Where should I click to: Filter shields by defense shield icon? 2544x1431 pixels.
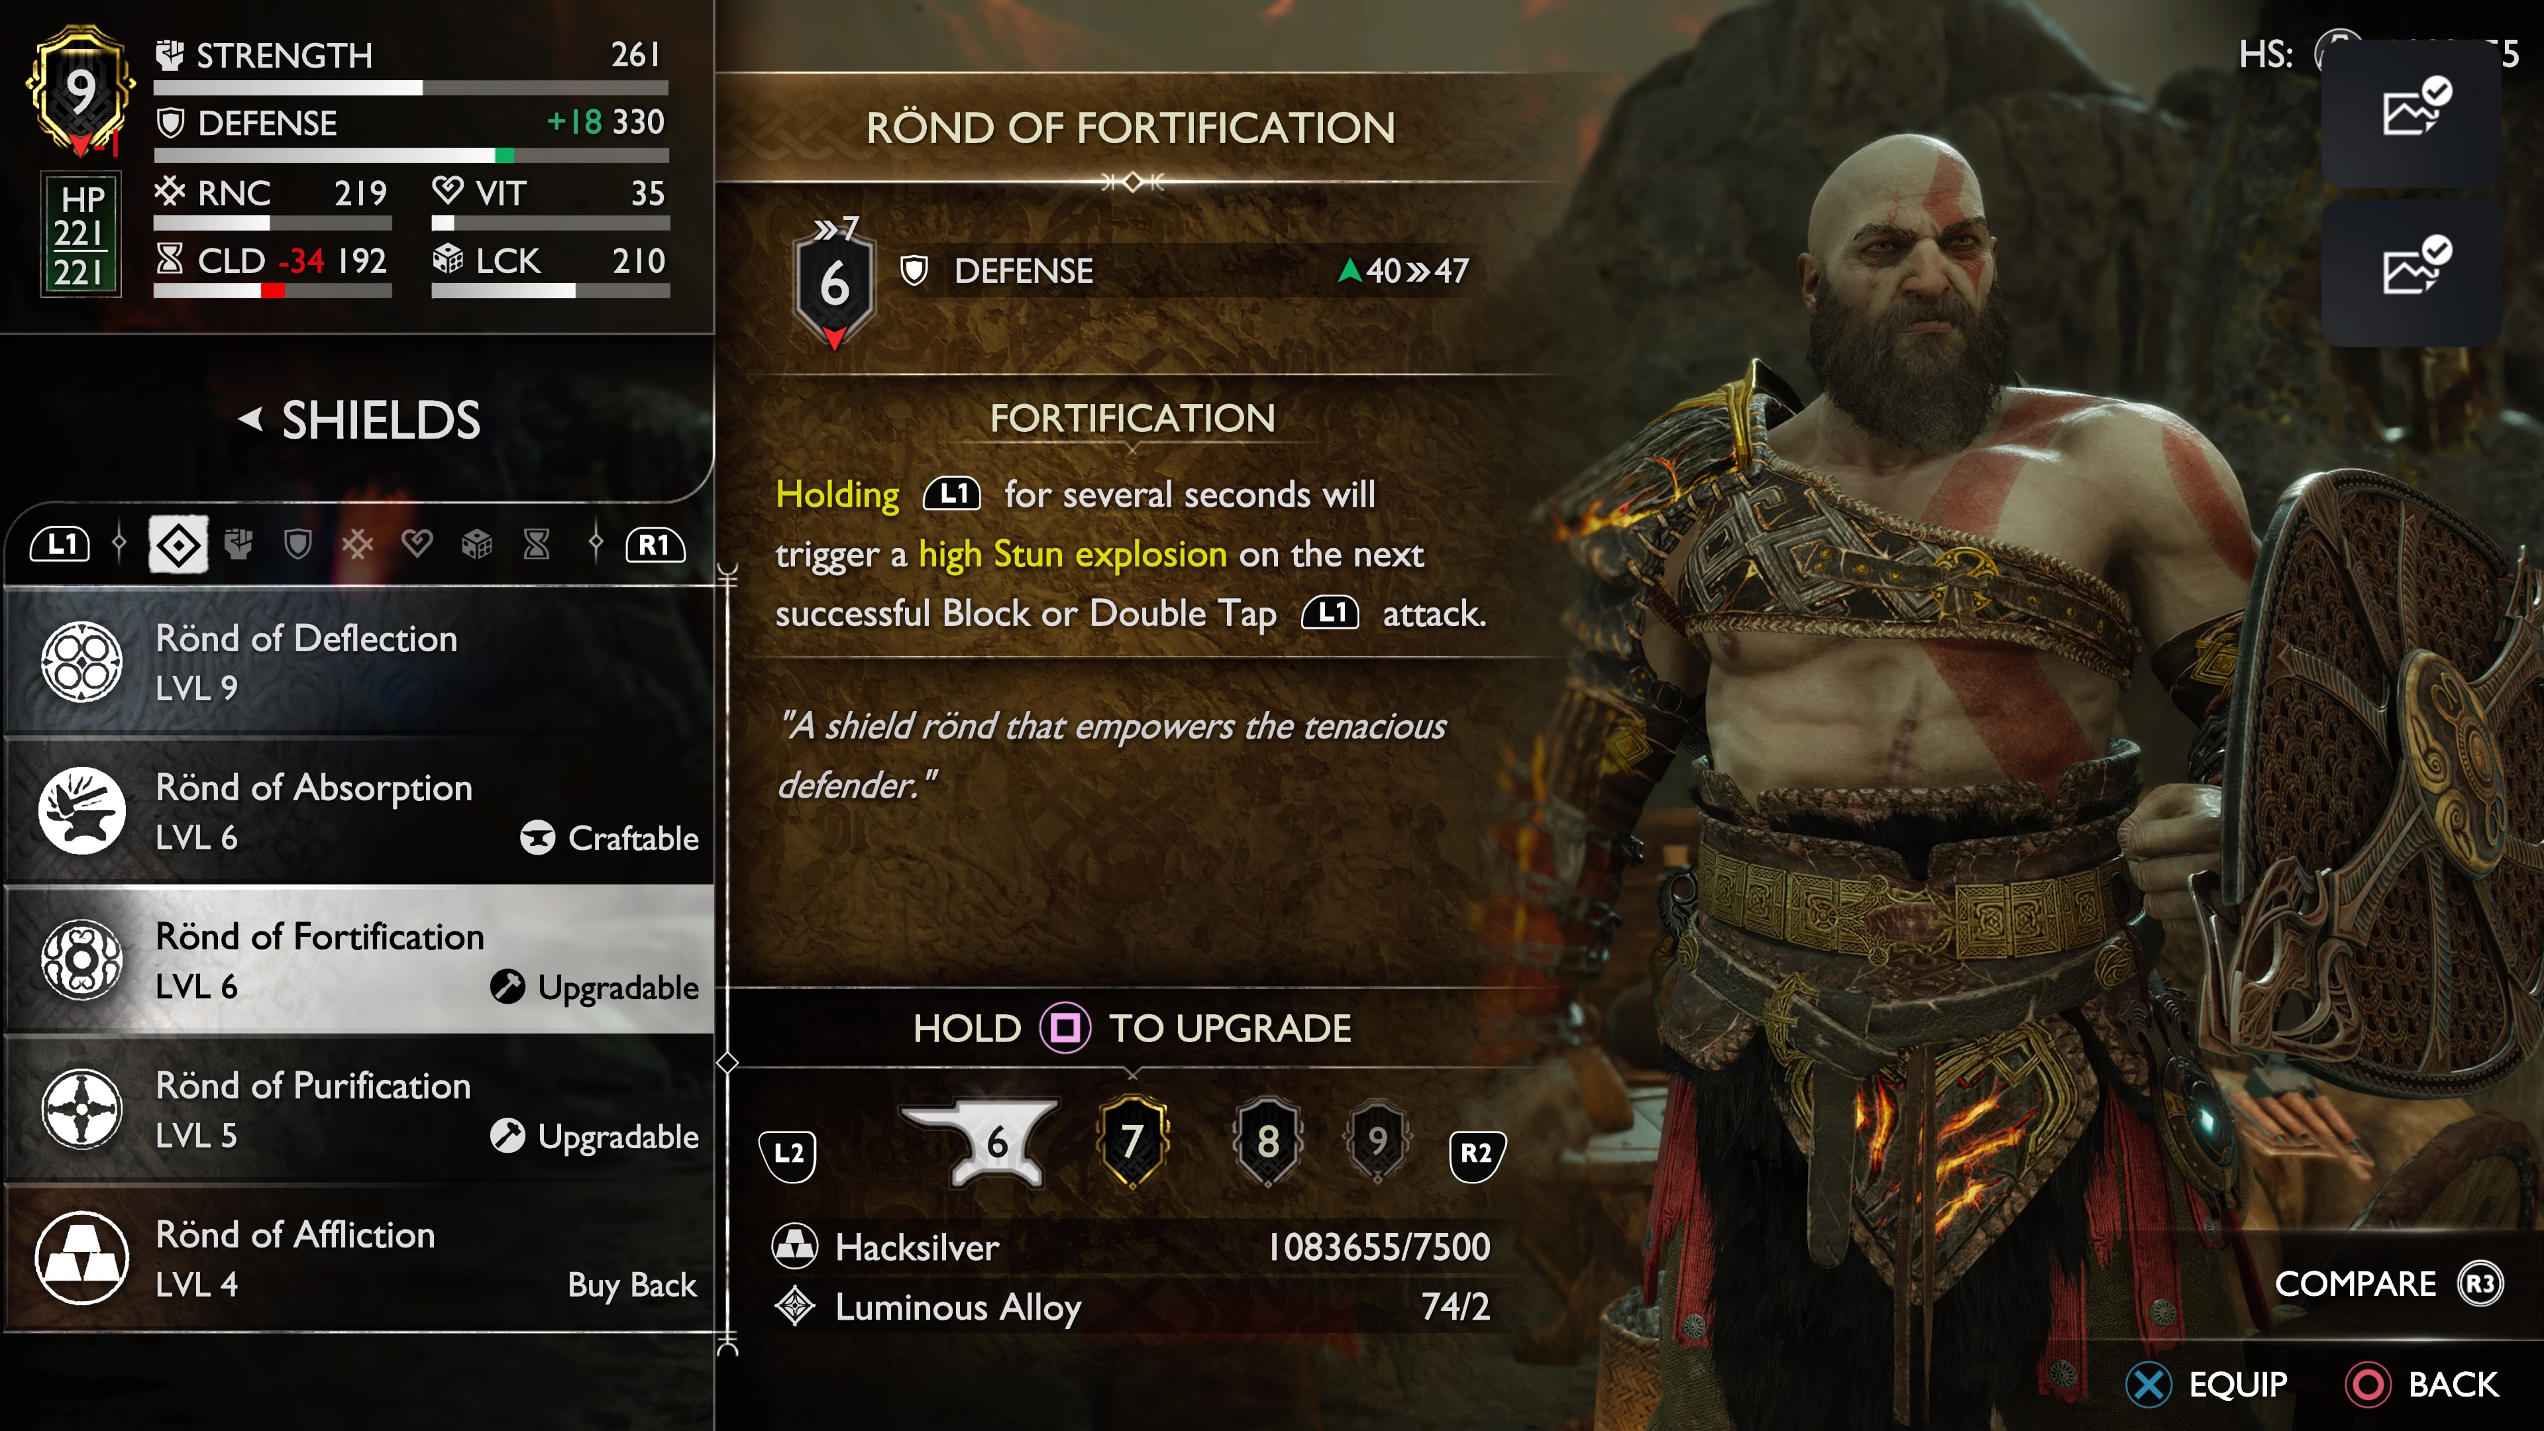coord(297,544)
